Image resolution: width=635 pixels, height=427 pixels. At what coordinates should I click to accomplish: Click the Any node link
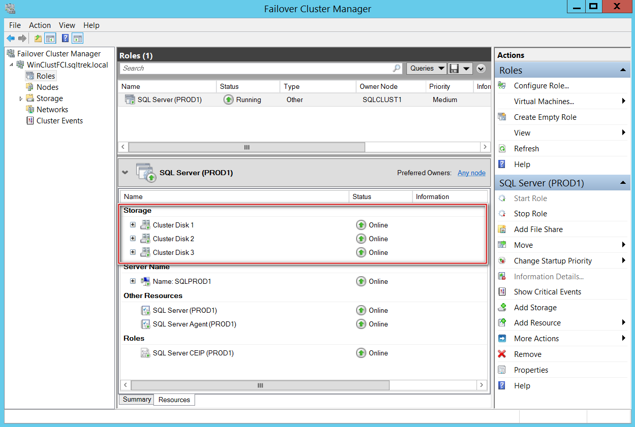[471, 173]
